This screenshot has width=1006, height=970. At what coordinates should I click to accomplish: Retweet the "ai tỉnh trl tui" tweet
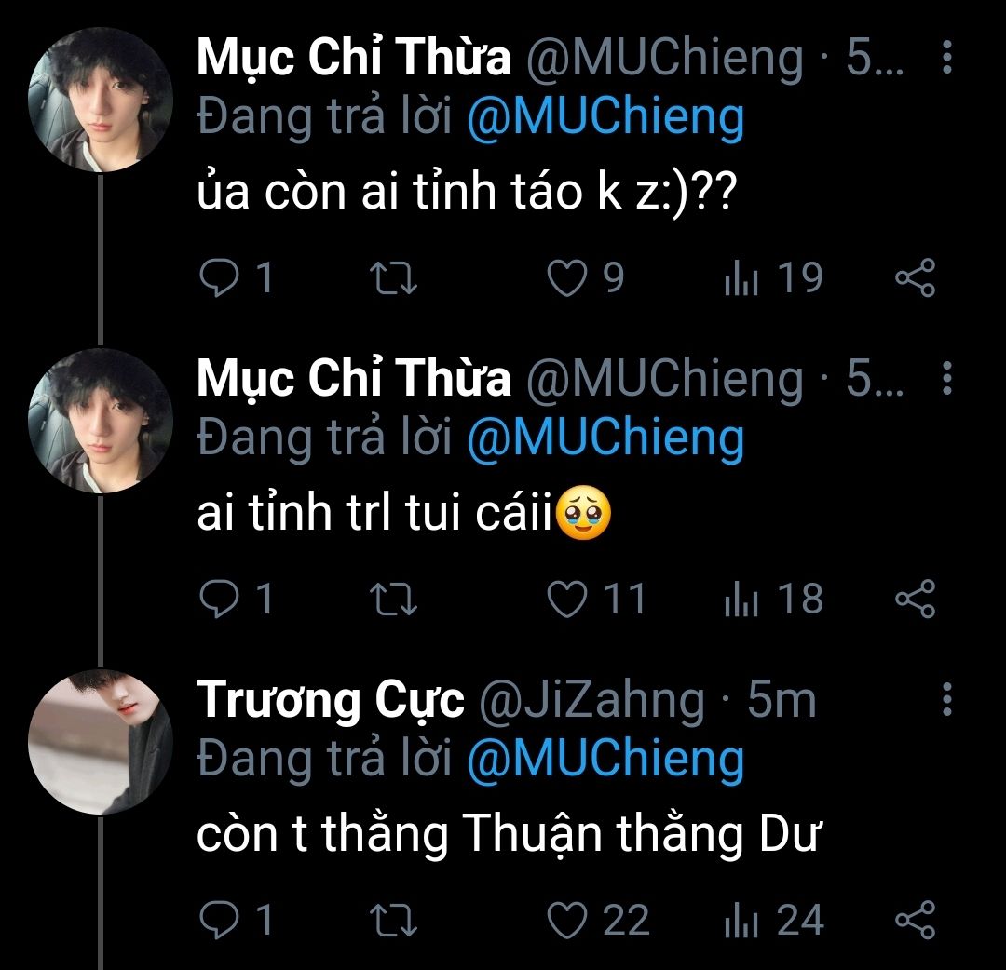[395, 600]
